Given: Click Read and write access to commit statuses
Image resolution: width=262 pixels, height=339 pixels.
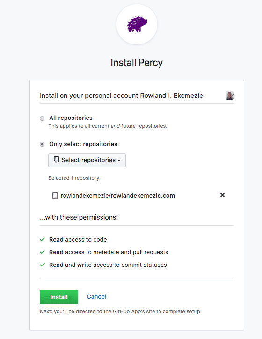Looking at the screenshot, I should [x=108, y=265].
